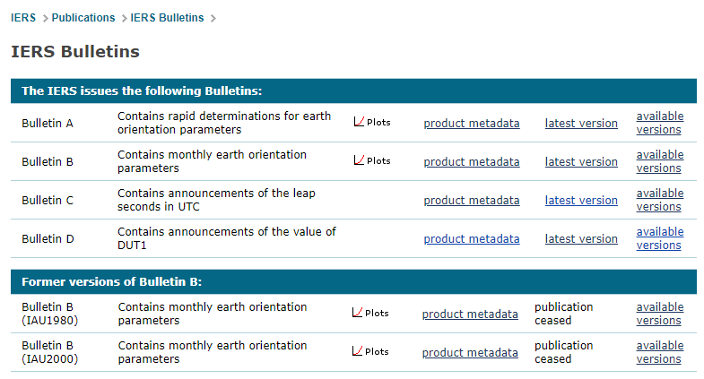Click the IERS breadcrumb link

(23, 18)
